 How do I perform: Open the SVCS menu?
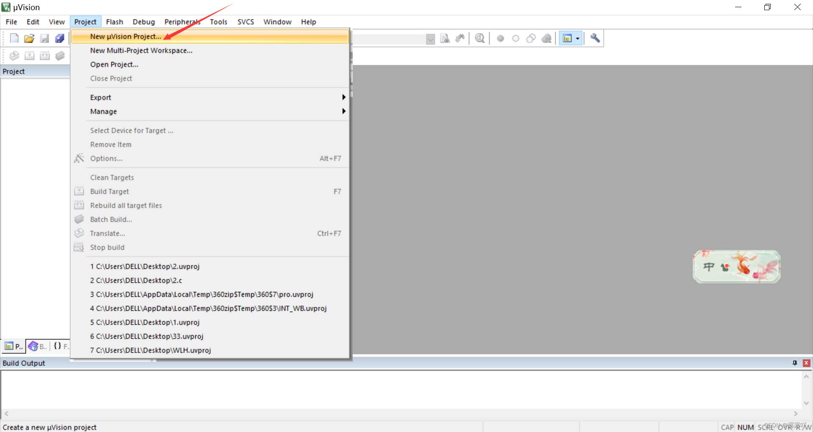pyautogui.click(x=246, y=22)
